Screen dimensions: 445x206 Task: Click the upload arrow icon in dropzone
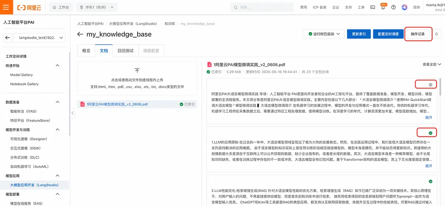pyautogui.click(x=137, y=71)
